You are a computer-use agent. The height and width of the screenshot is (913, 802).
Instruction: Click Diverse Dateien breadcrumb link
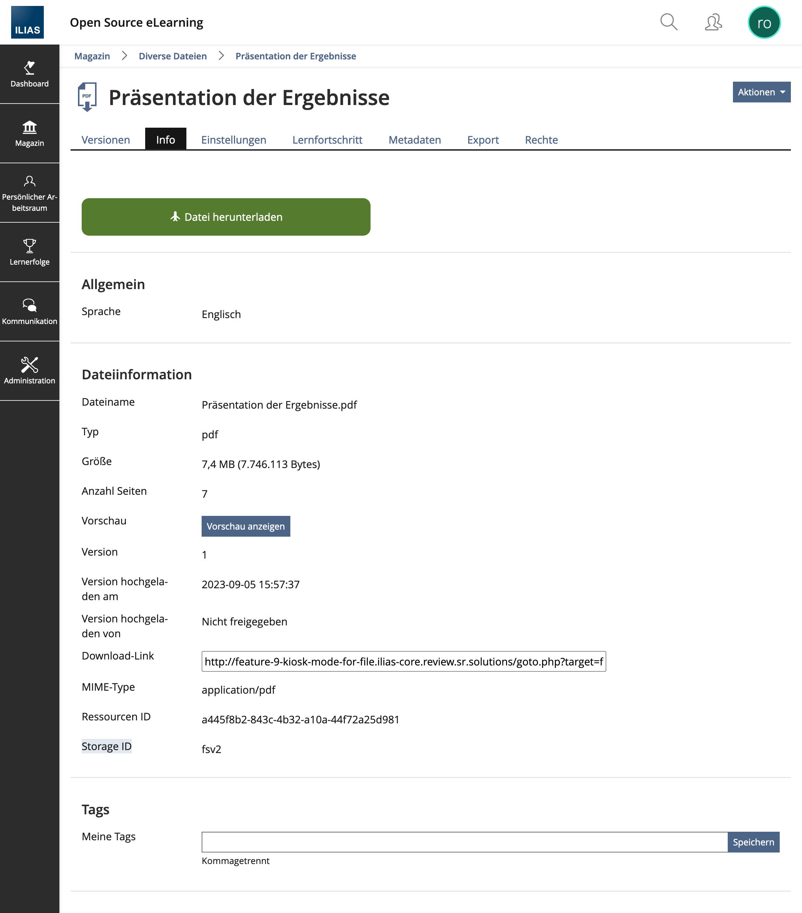click(172, 56)
